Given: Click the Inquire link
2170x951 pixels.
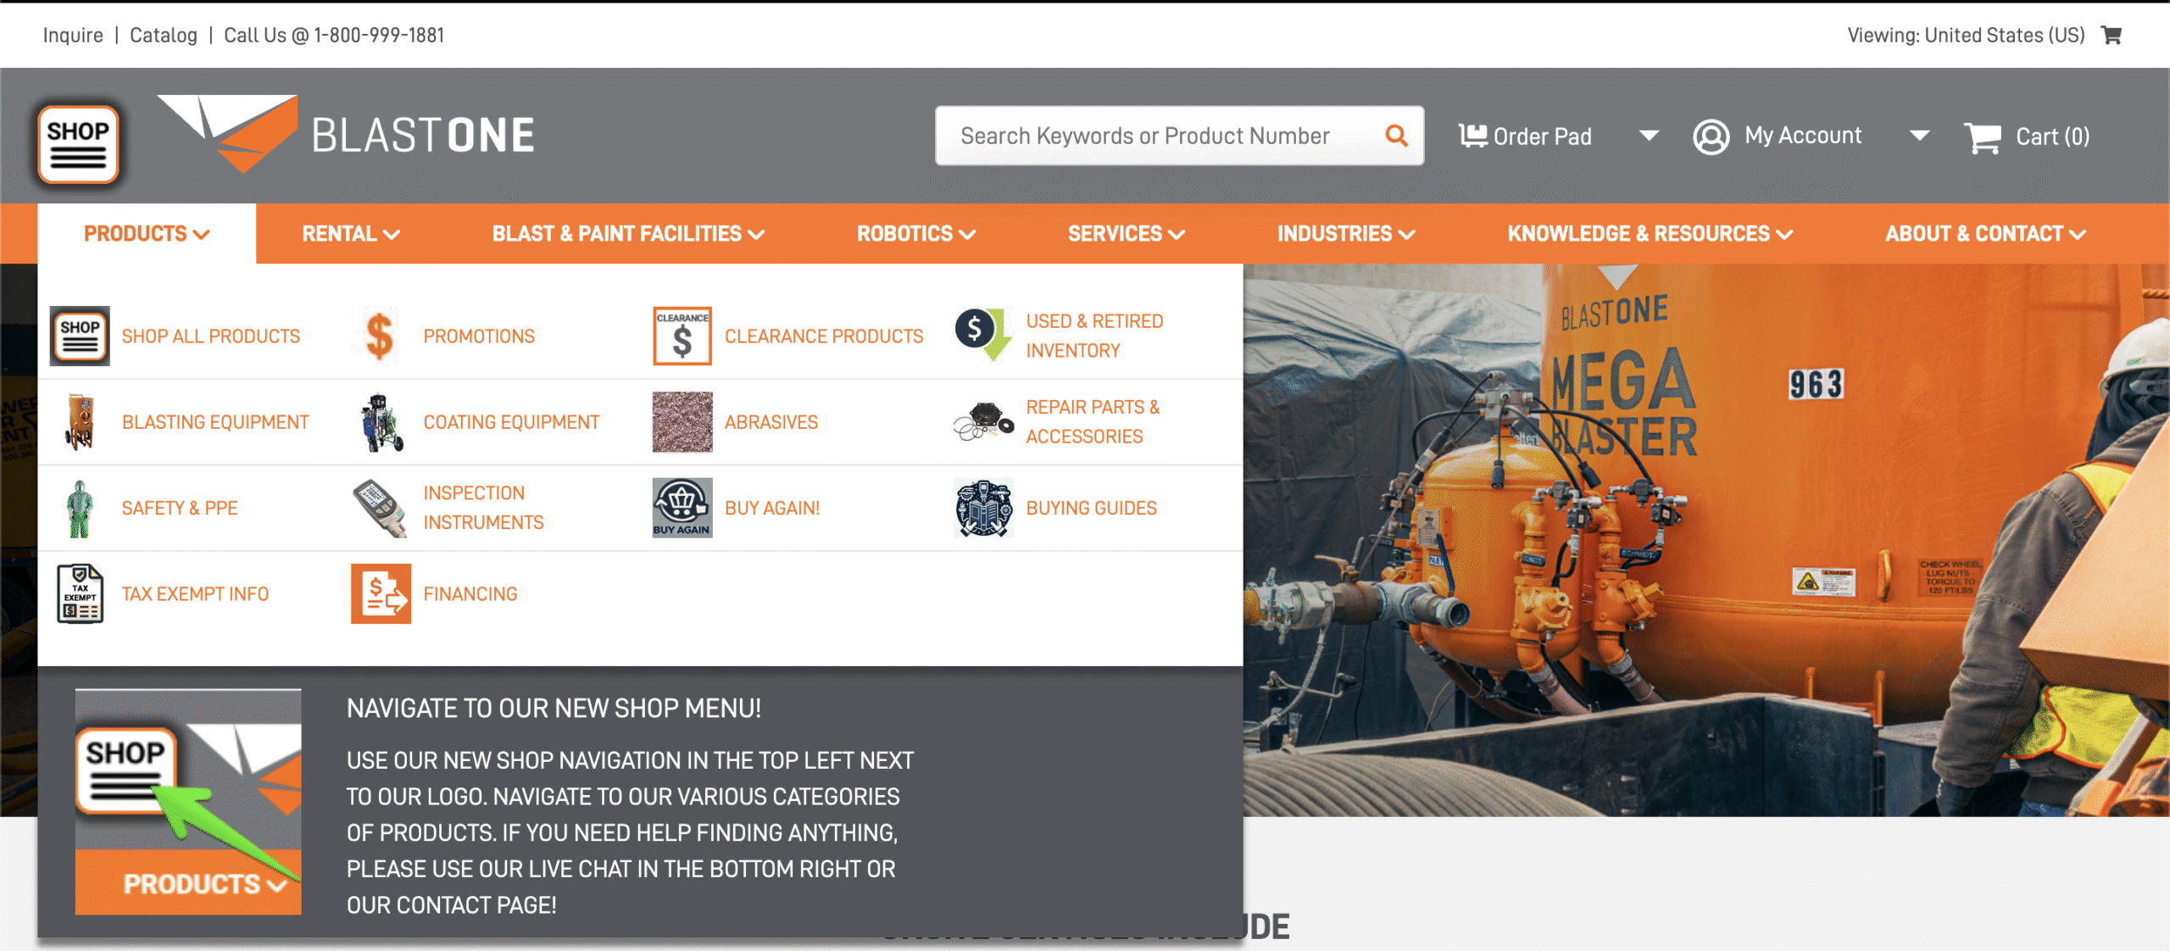Looking at the screenshot, I should click(73, 35).
